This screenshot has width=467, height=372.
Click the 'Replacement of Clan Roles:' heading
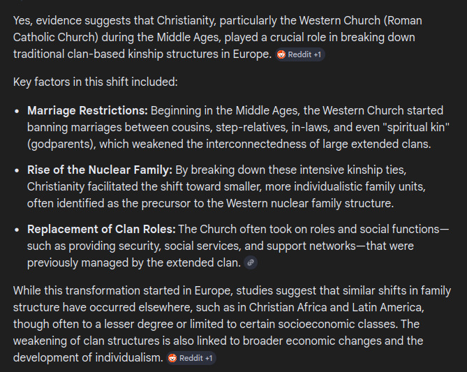[x=102, y=230]
